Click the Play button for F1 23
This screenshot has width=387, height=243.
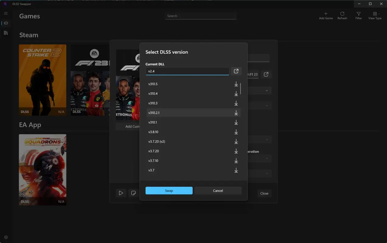pyautogui.click(x=121, y=193)
